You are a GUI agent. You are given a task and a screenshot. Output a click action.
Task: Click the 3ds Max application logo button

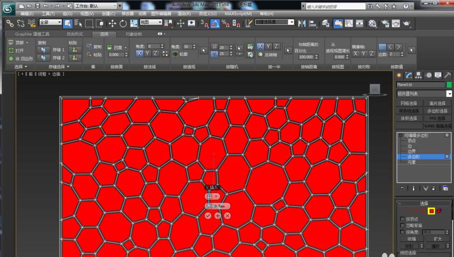pos(8,9)
